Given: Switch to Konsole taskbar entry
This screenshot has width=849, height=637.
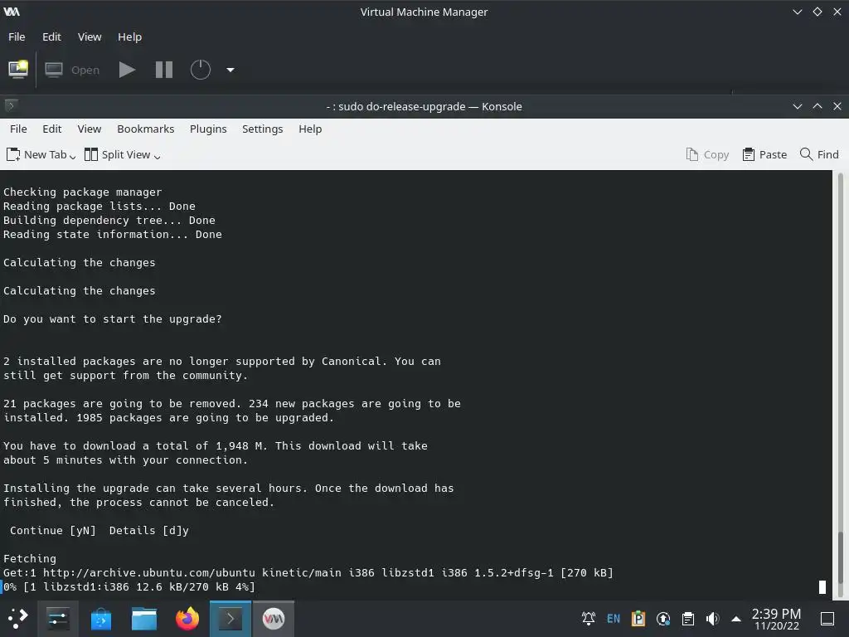Looking at the screenshot, I should (230, 619).
